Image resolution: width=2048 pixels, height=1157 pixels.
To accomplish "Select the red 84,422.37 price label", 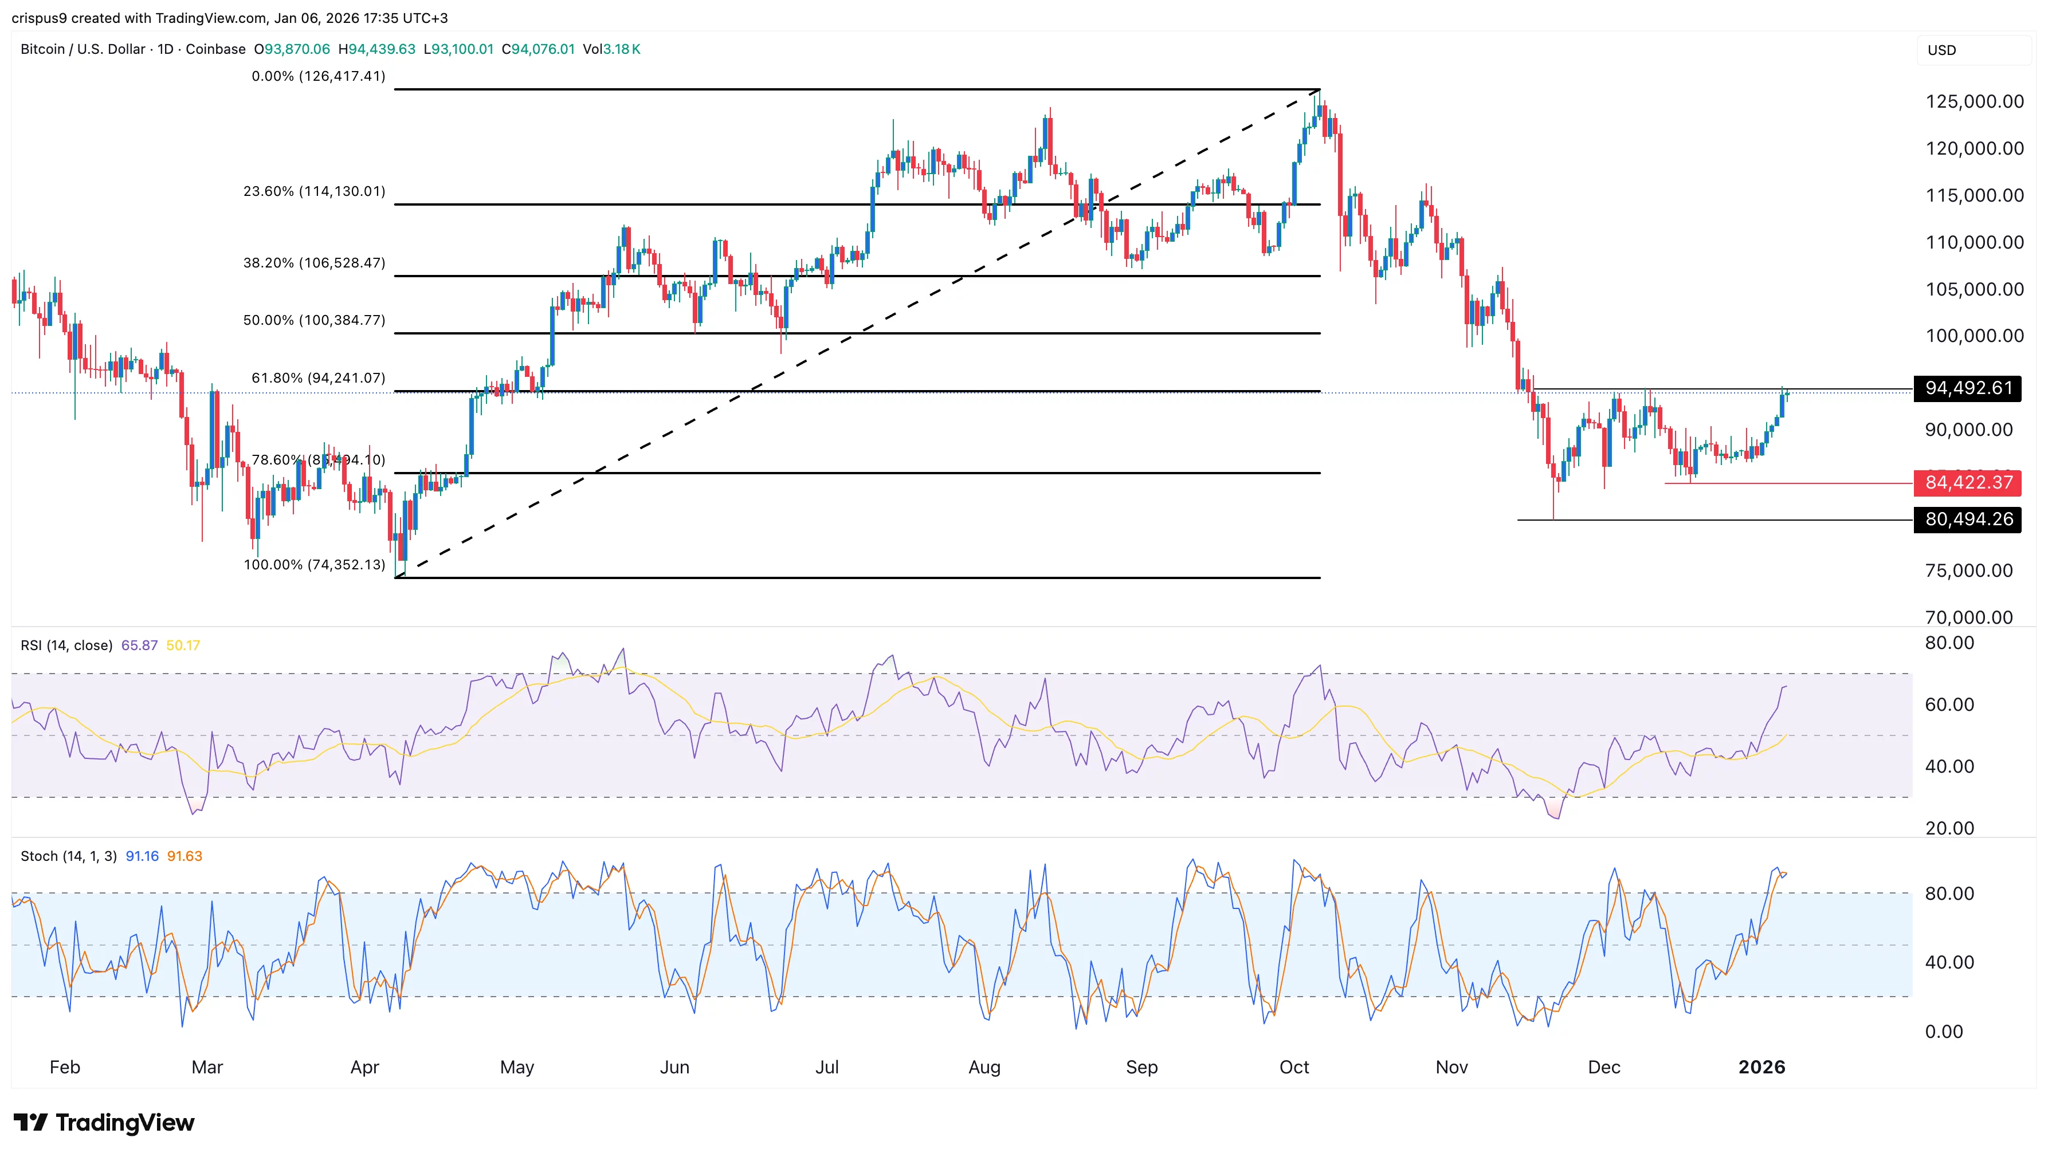I will tap(1968, 482).
